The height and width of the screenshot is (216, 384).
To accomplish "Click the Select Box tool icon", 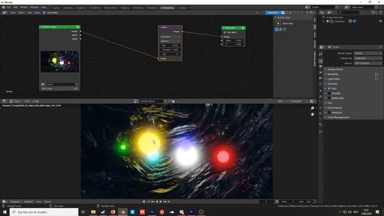I will pyautogui.click(x=278, y=23).
